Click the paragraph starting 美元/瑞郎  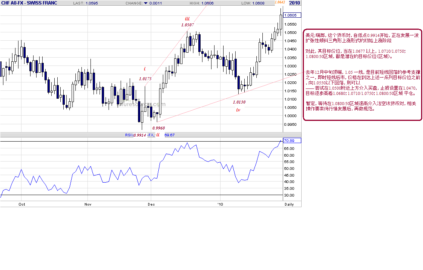pyautogui.click(x=362, y=38)
